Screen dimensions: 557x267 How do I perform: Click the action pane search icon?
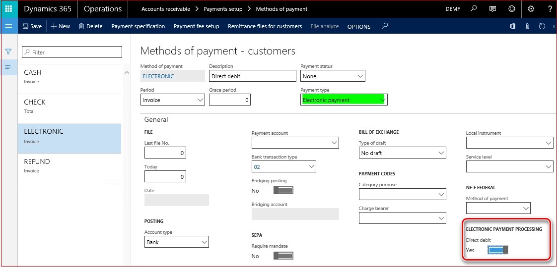pos(385,26)
